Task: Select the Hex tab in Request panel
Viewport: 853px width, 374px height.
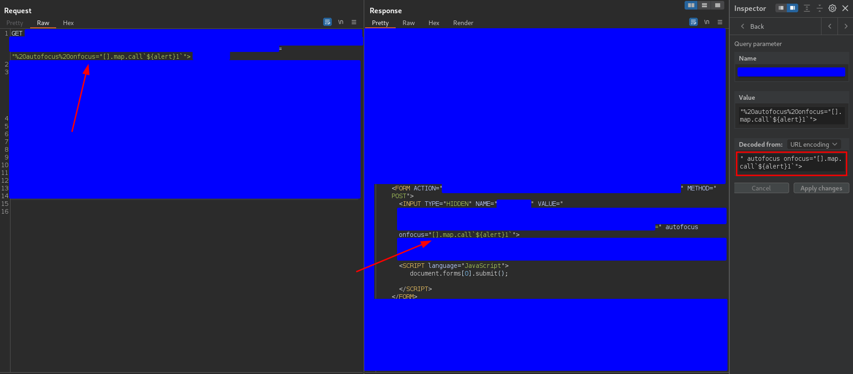Action: [x=68, y=23]
